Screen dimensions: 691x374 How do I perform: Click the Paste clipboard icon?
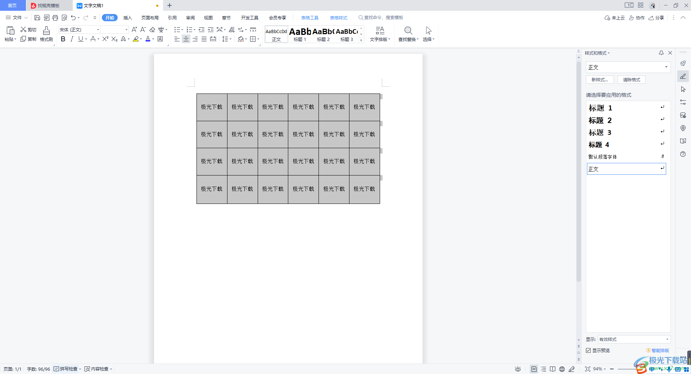(10, 31)
